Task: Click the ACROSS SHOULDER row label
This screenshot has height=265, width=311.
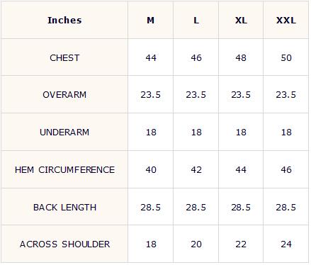Action: point(64,244)
